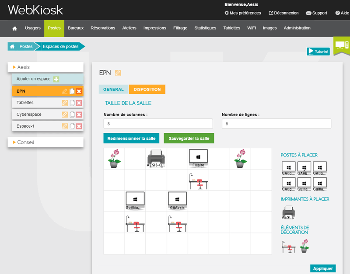
Task: Duplicate the EPN space with its copy icon
Action: click(72, 91)
